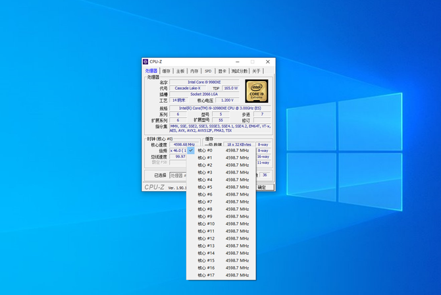This screenshot has width=441, height=295.
Task: Click the 16-way cache value
Action: click(x=263, y=157)
